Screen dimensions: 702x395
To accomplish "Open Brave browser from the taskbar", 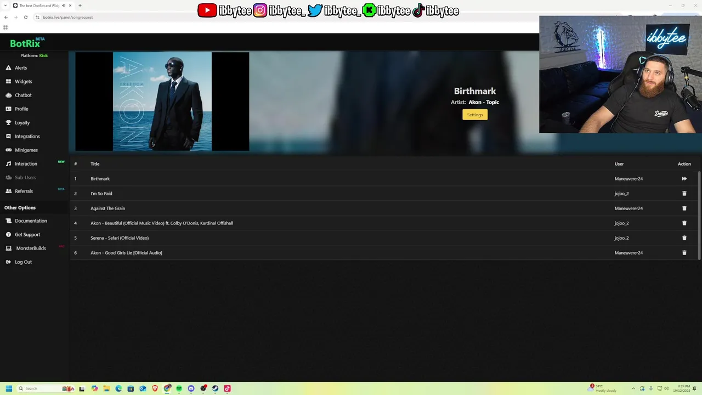I will pyautogui.click(x=155, y=388).
